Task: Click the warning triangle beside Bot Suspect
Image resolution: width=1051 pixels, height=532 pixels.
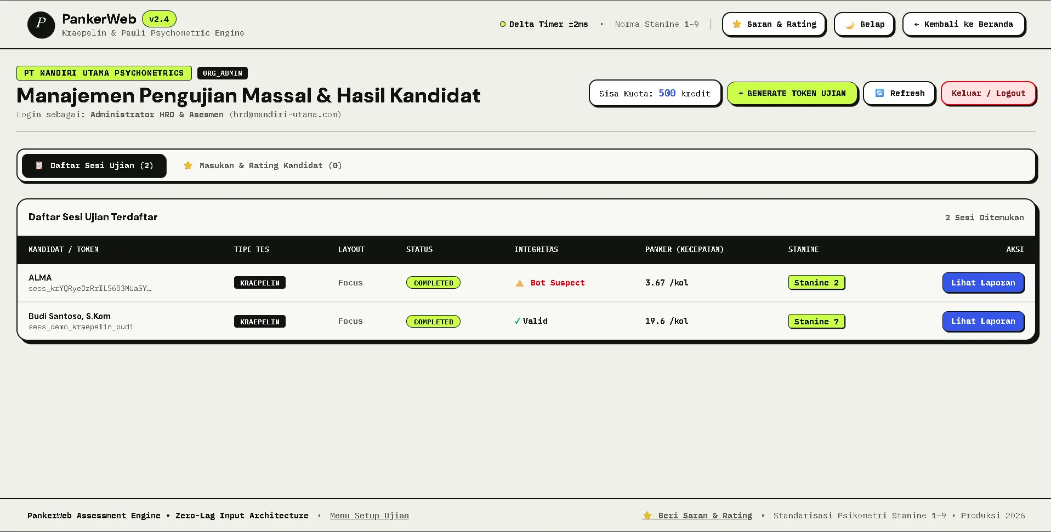Action: [x=520, y=283]
